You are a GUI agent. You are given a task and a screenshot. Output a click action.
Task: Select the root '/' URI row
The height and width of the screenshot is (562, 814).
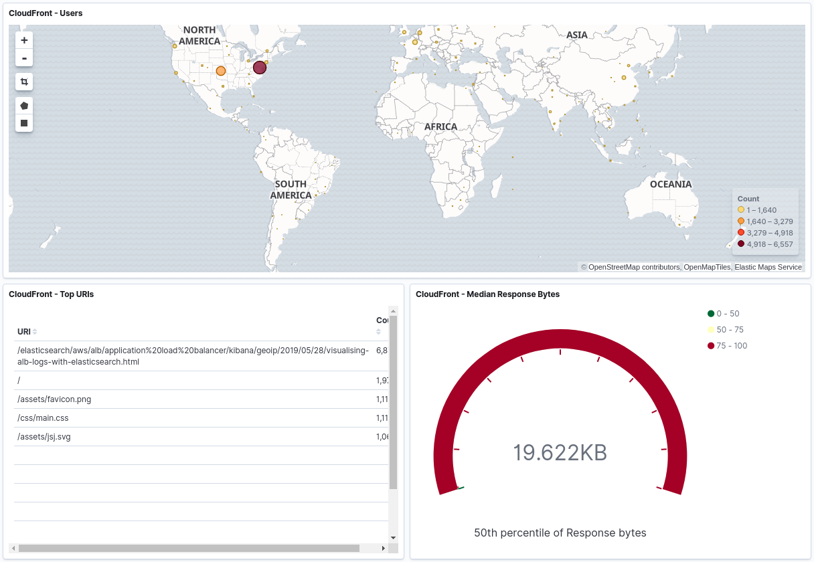click(201, 381)
